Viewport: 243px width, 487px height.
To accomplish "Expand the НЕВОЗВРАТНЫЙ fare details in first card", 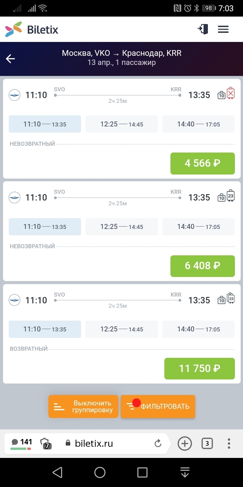I will coord(32,144).
